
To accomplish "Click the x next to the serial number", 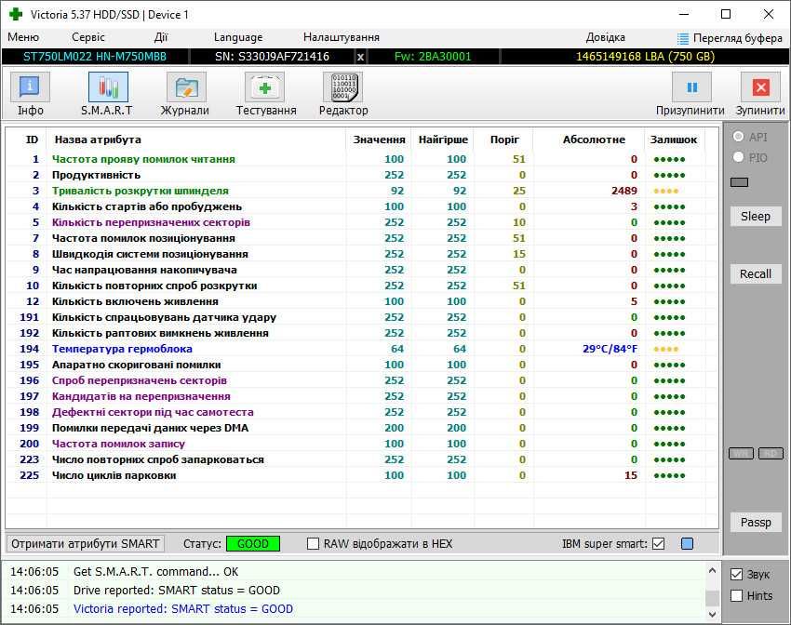I will pyautogui.click(x=360, y=57).
